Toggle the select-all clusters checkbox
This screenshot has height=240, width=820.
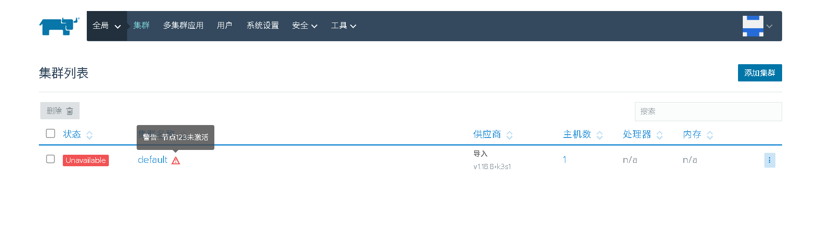coord(50,133)
